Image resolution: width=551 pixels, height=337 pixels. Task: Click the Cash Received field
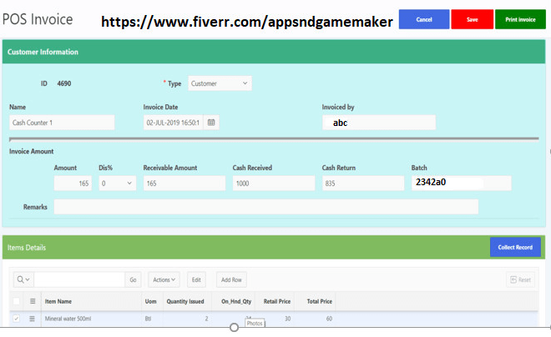[273, 184]
